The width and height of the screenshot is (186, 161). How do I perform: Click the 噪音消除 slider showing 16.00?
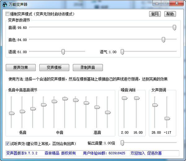(x=137, y=98)
